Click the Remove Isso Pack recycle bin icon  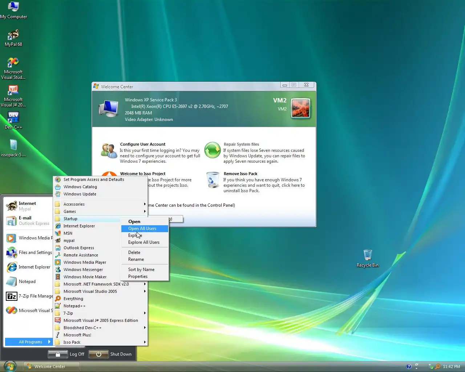pos(213,180)
